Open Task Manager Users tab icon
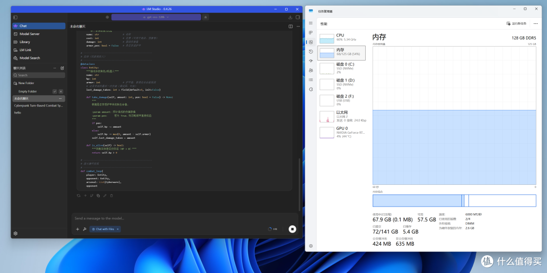This screenshot has width=547, height=273. pyautogui.click(x=311, y=70)
